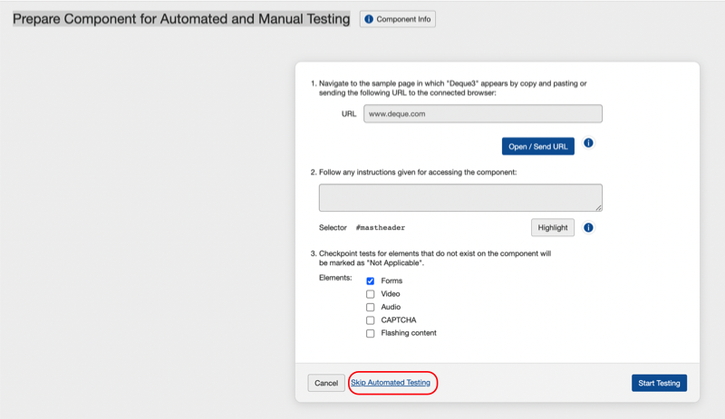
Task: Focus the component instructions text area
Action: pyautogui.click(x=460, y=198)
